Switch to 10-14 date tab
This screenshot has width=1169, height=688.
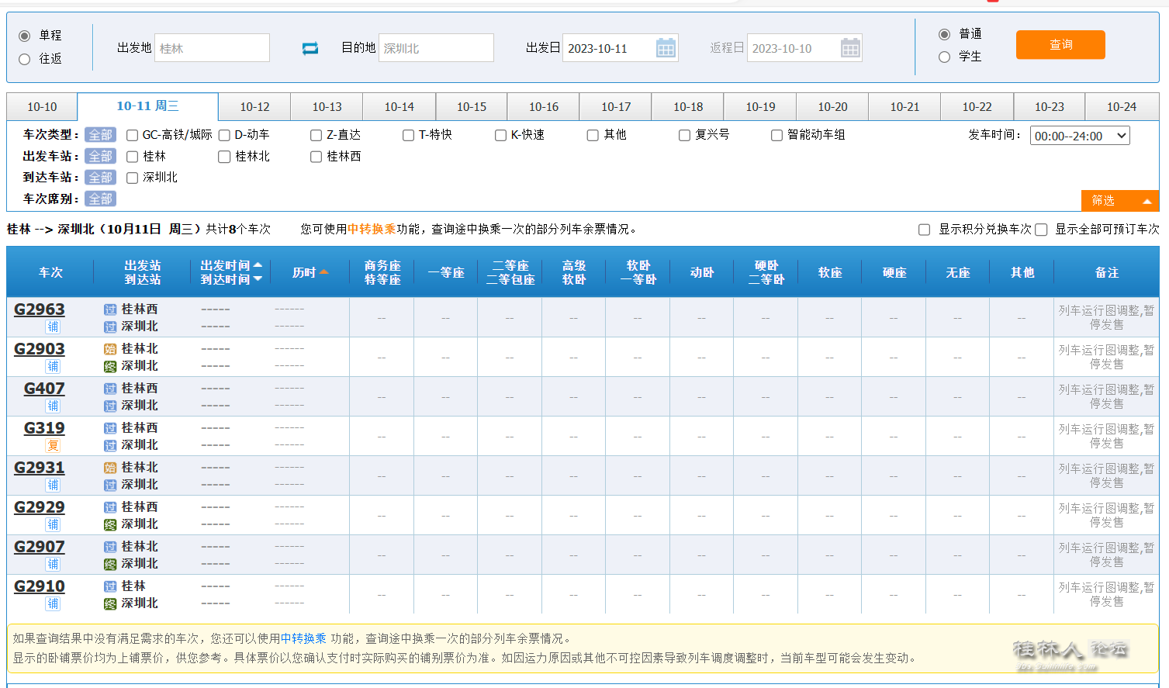tap(399, 107)
